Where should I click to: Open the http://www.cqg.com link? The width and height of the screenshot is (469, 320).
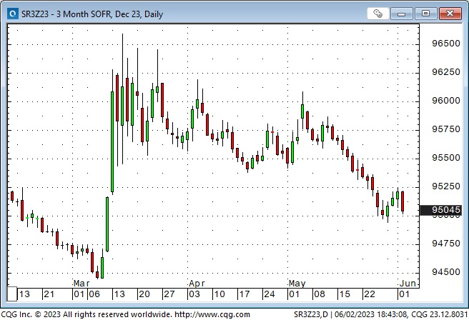click(212, 314)
